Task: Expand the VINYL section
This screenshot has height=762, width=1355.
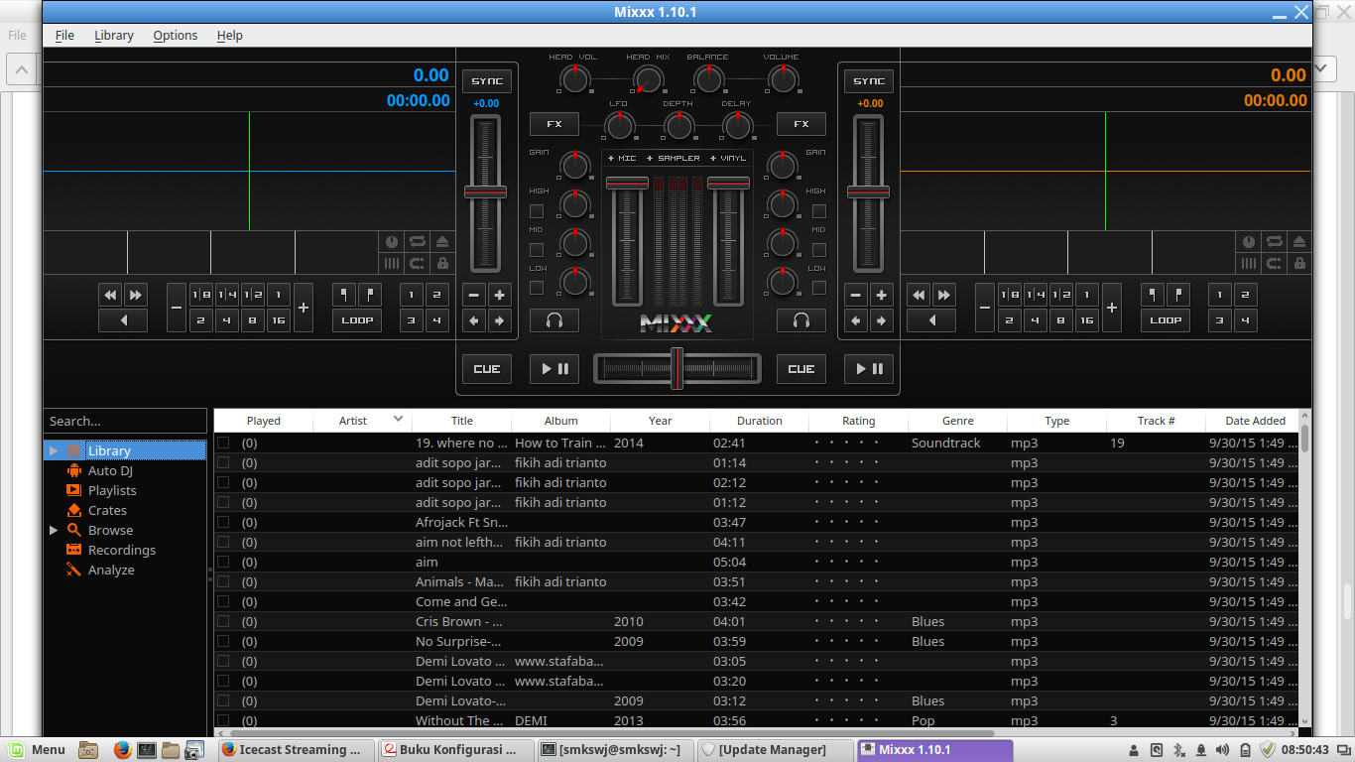Action: click(728, 158)
